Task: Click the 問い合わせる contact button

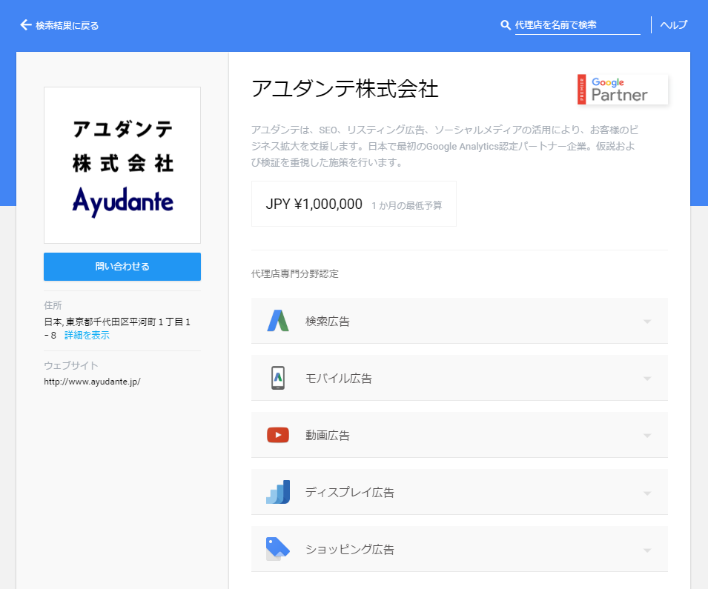Action: tap(122, 267)
